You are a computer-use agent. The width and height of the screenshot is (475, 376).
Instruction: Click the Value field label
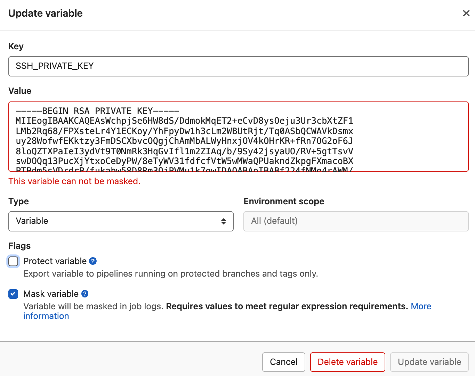(20, 91)
